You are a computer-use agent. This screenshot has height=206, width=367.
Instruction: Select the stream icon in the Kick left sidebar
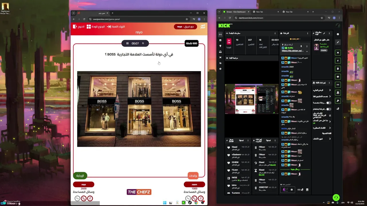pos(220,35)
